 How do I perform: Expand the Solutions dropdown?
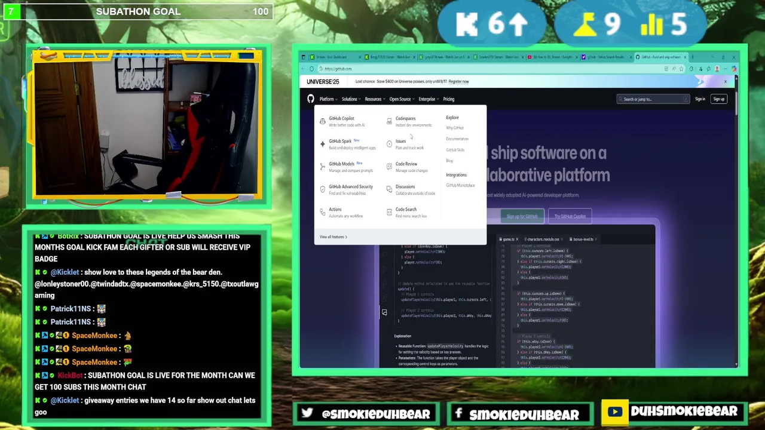pos(351,99)
